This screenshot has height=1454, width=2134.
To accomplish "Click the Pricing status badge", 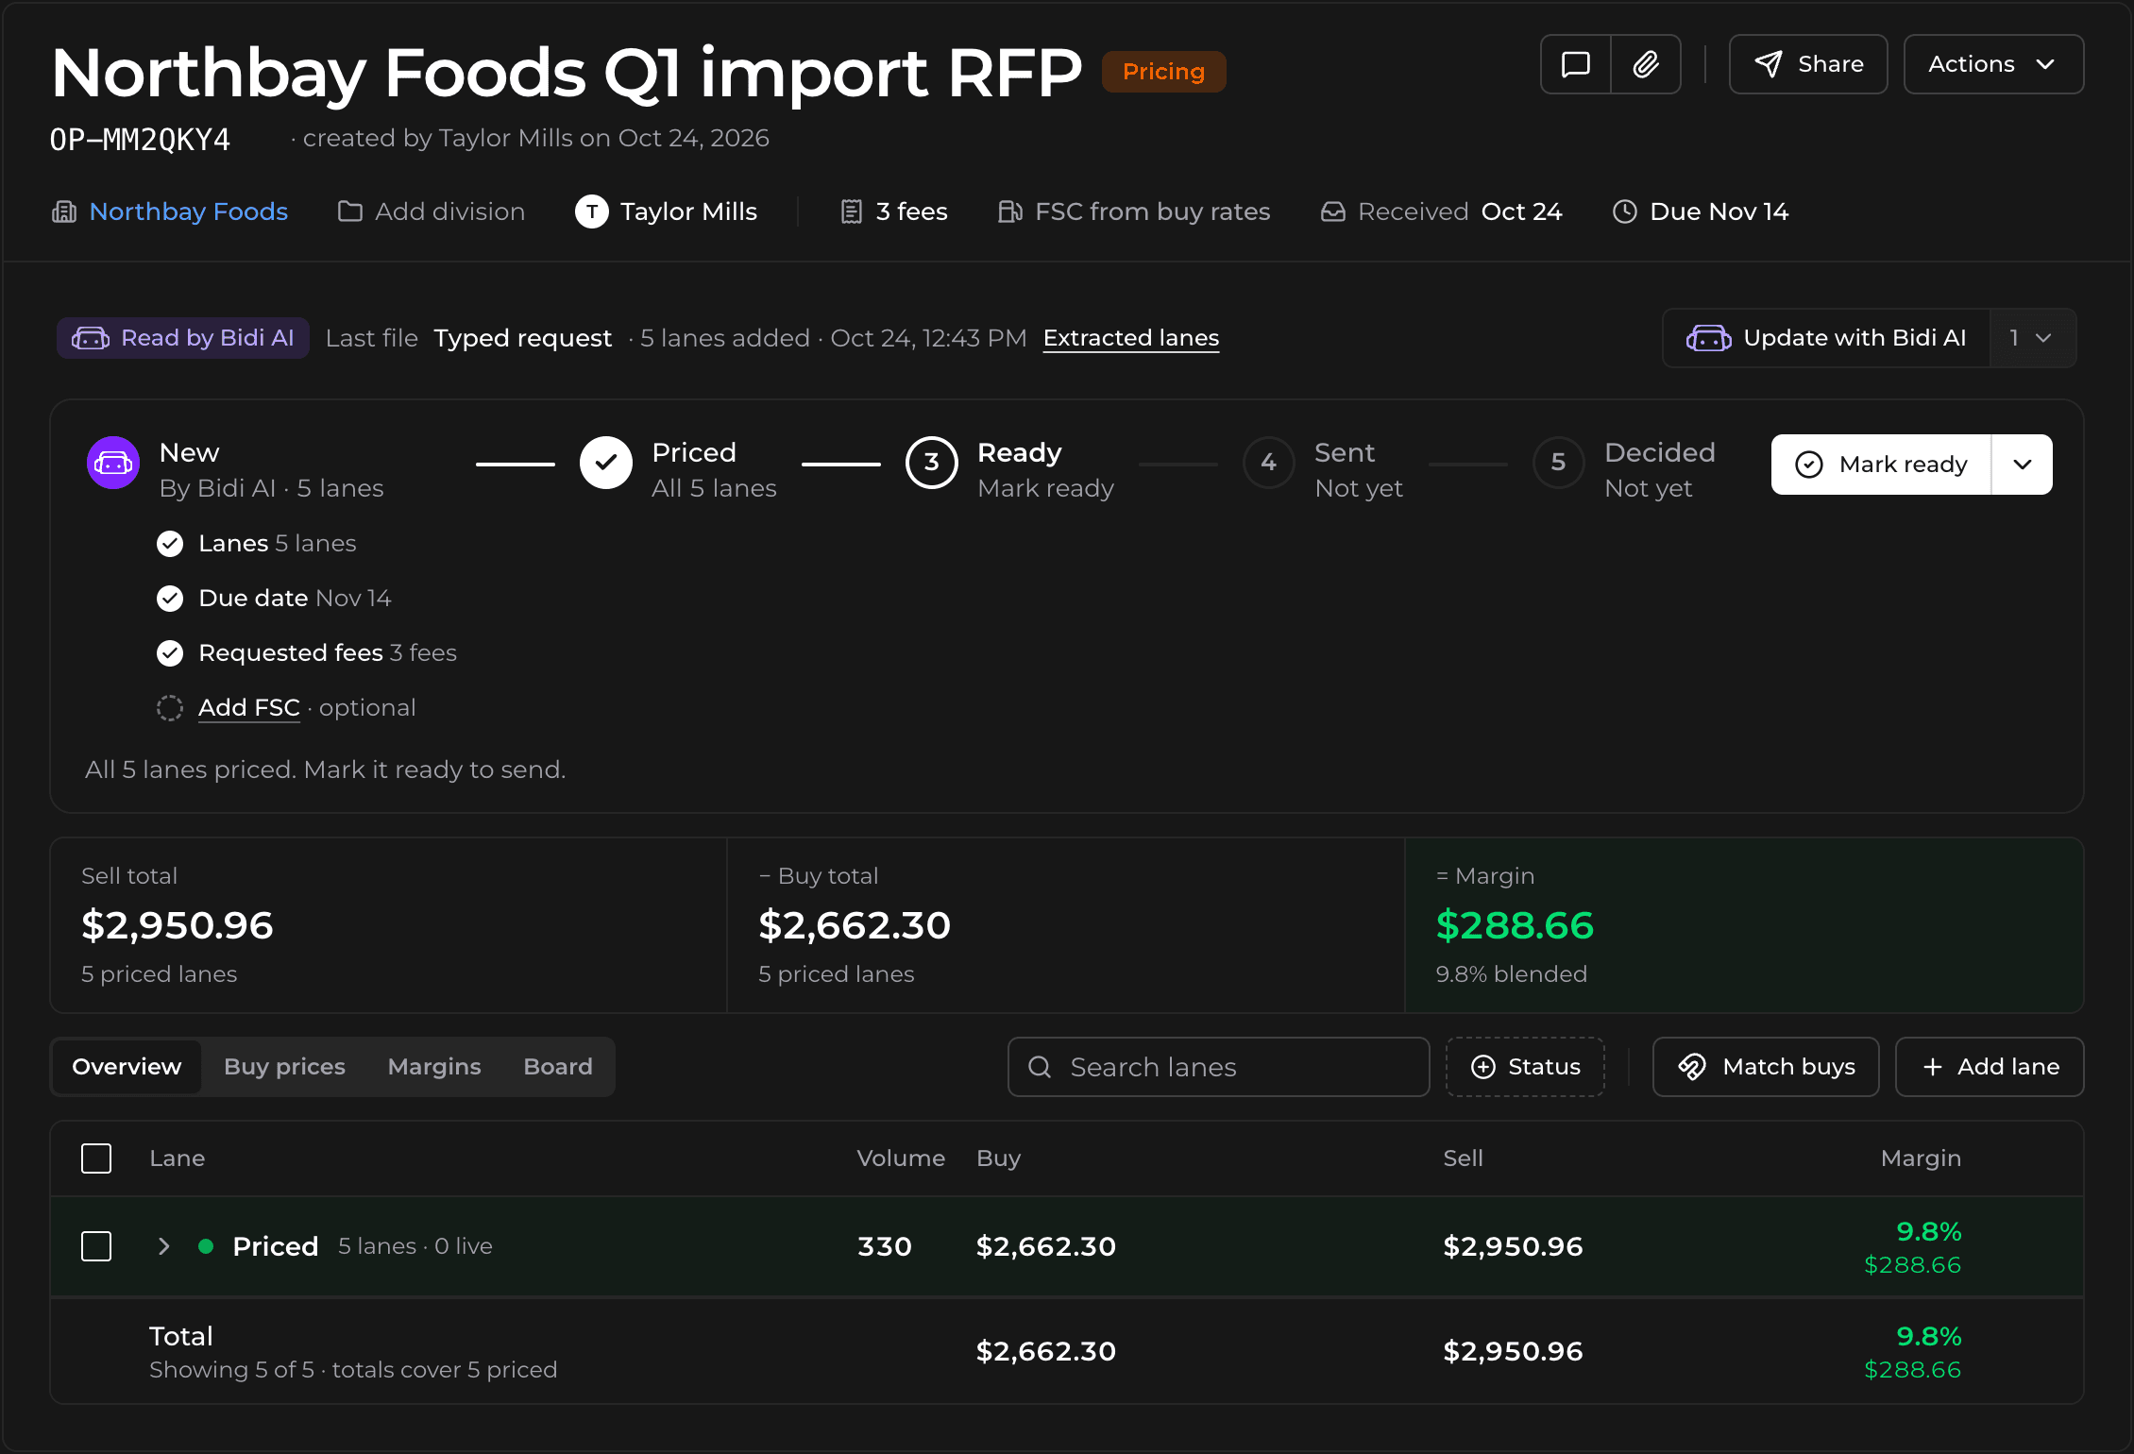I will [1163, 72].
